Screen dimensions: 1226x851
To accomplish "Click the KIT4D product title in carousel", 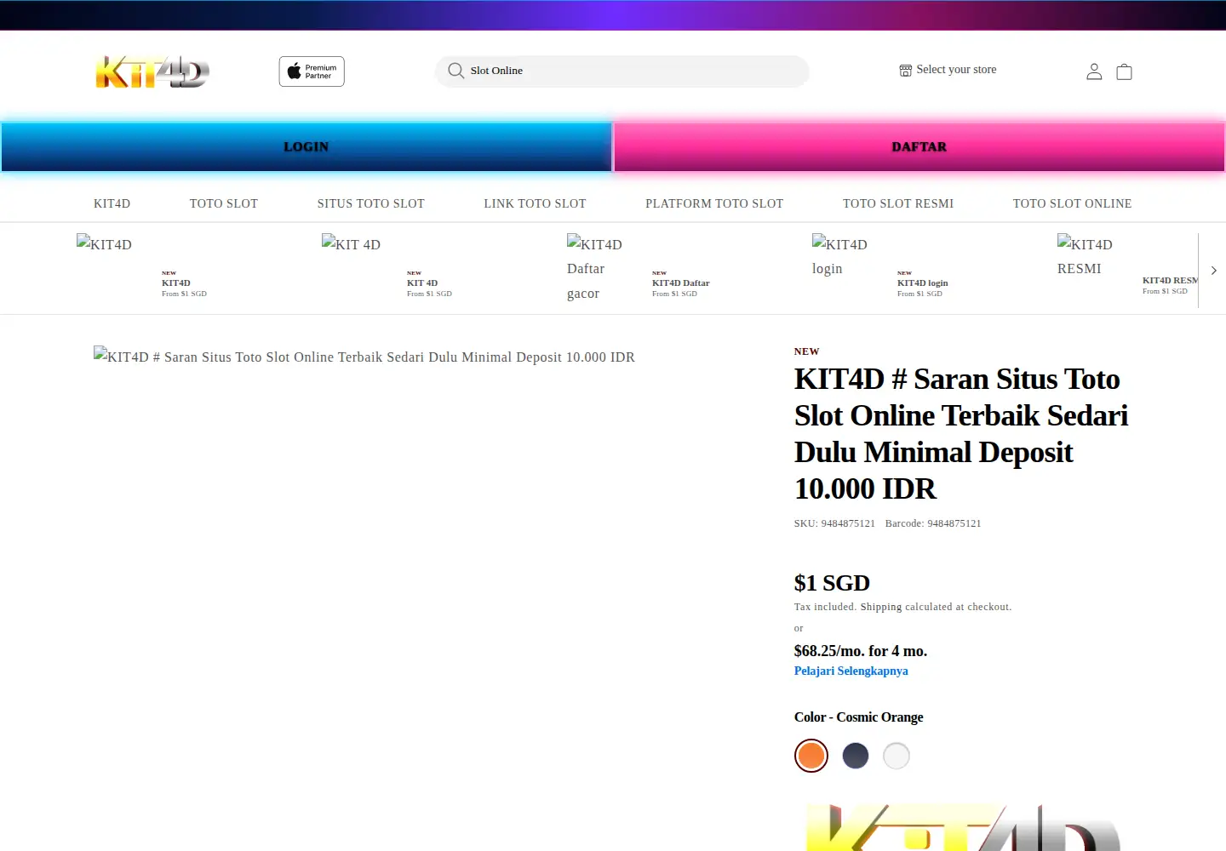I will point(176,283).
